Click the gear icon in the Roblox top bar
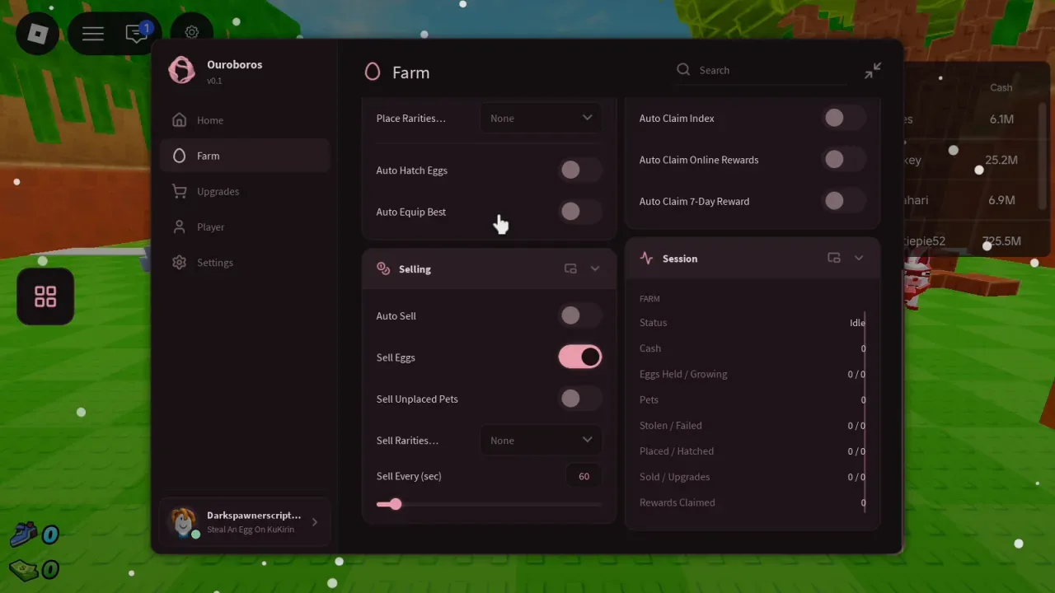 click(x=191, y=33)
